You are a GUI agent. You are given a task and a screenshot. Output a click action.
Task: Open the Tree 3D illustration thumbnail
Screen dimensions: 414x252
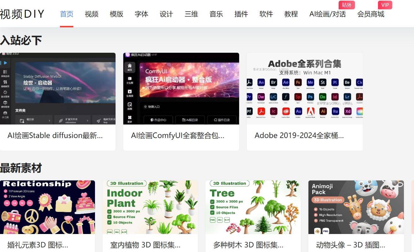pyautogui.click(x=253, y=207)
